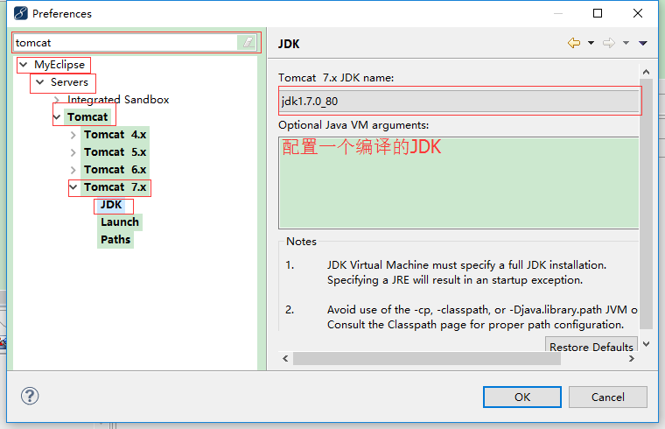This screenshot has height=429, width=665.
Task: Select the Servers tree item
Action: point(69,82)
